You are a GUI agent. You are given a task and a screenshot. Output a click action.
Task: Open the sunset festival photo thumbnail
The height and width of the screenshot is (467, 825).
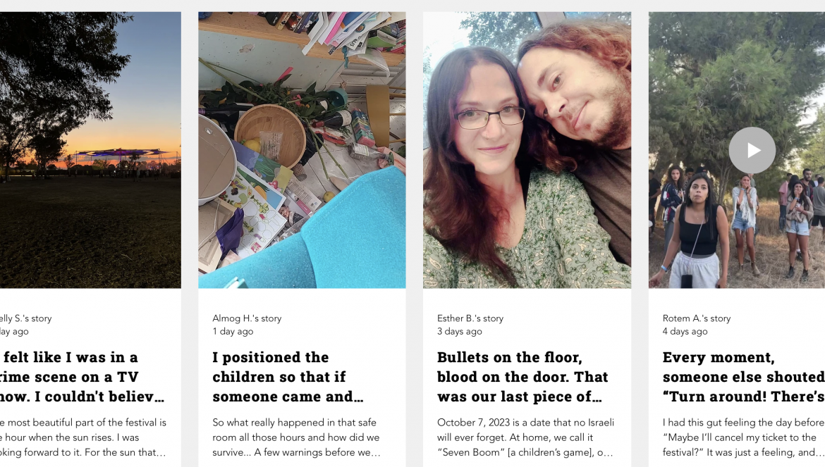pos(90,150)
